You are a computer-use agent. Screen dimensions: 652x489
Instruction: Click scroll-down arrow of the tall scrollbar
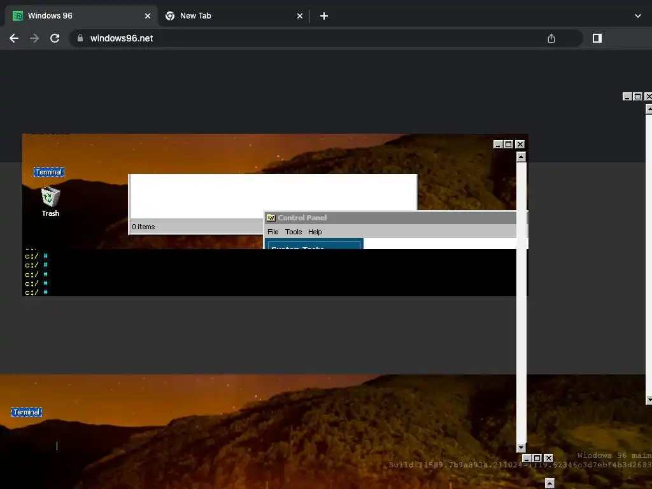pyautogui.click(x=521, y=448)
